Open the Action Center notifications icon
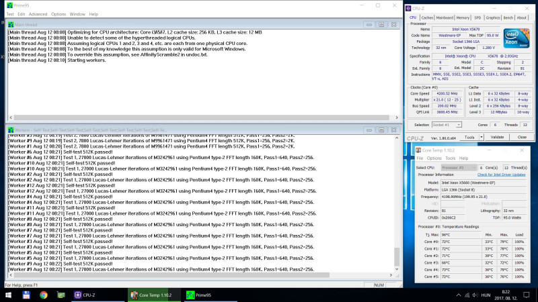 point(527,295)
